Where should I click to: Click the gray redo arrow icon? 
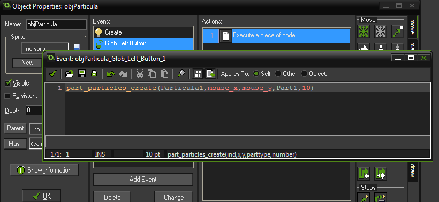pos(123,74)
